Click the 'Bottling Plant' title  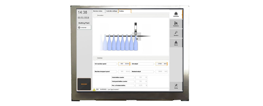[84, 23]
